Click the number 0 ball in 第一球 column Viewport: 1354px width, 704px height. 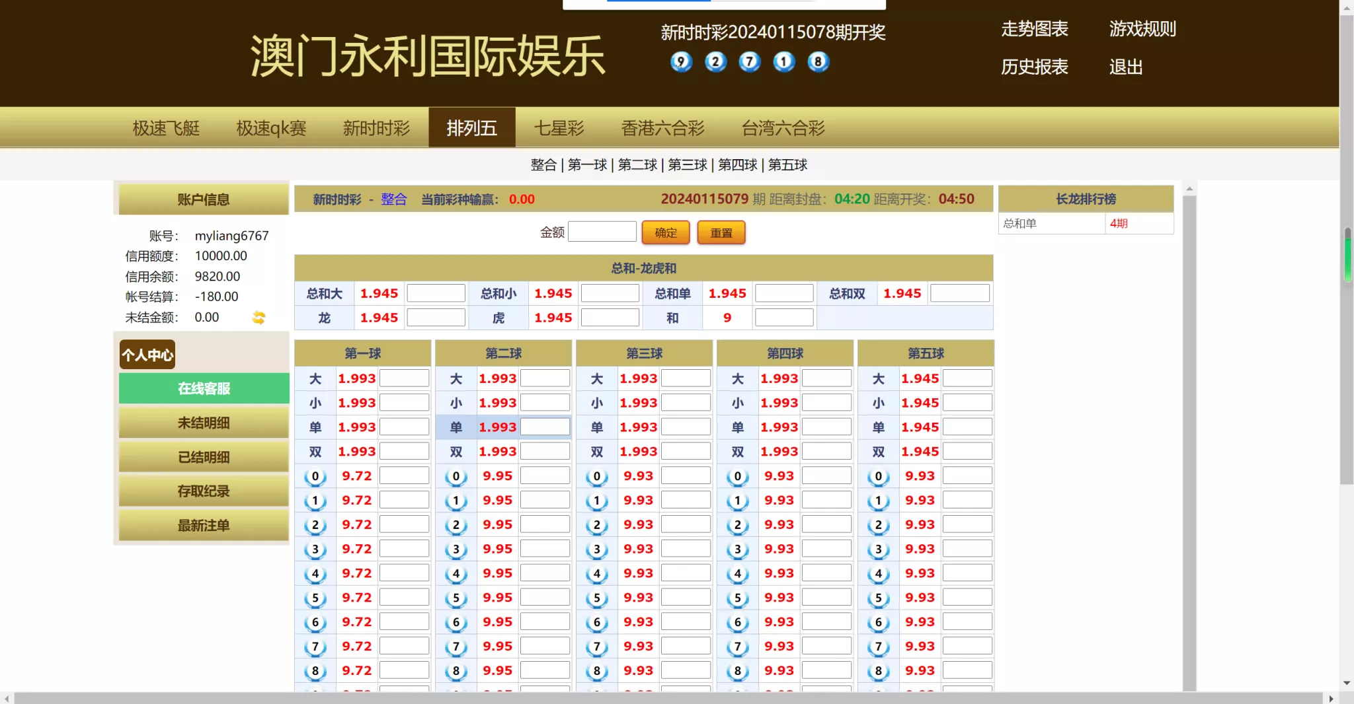315,475
